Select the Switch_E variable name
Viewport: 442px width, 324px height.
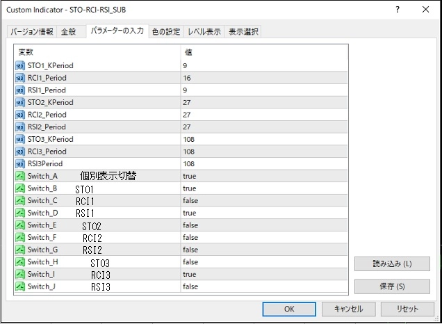(42, 225)
